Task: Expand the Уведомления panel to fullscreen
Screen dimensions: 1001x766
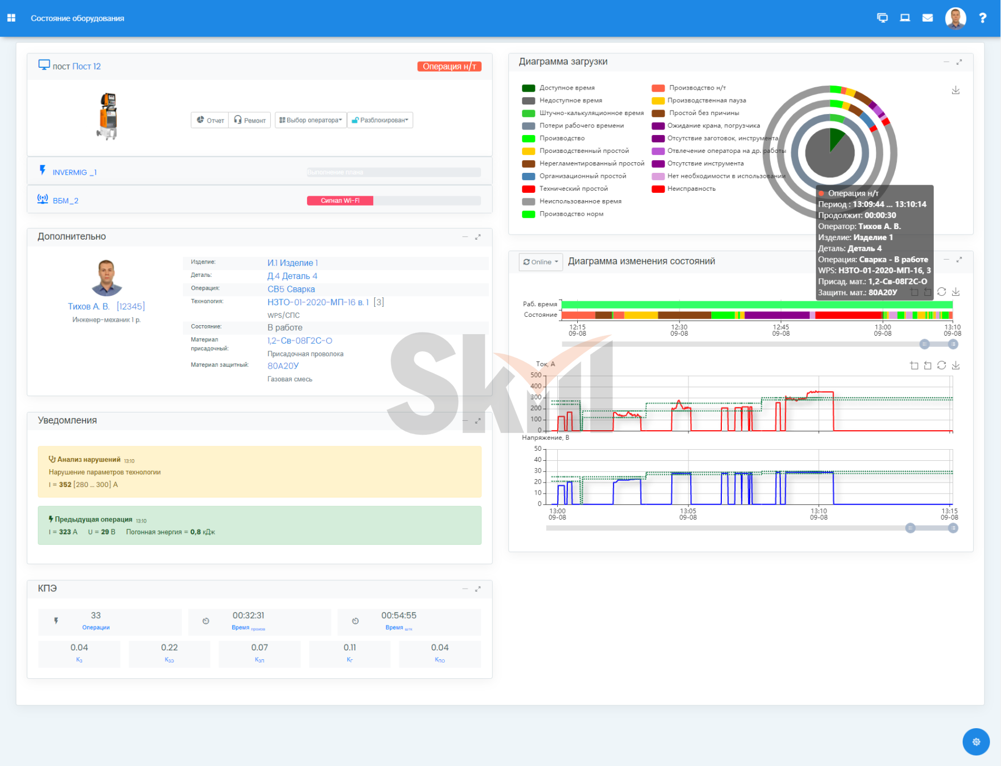Action: [x=478, y=421]
